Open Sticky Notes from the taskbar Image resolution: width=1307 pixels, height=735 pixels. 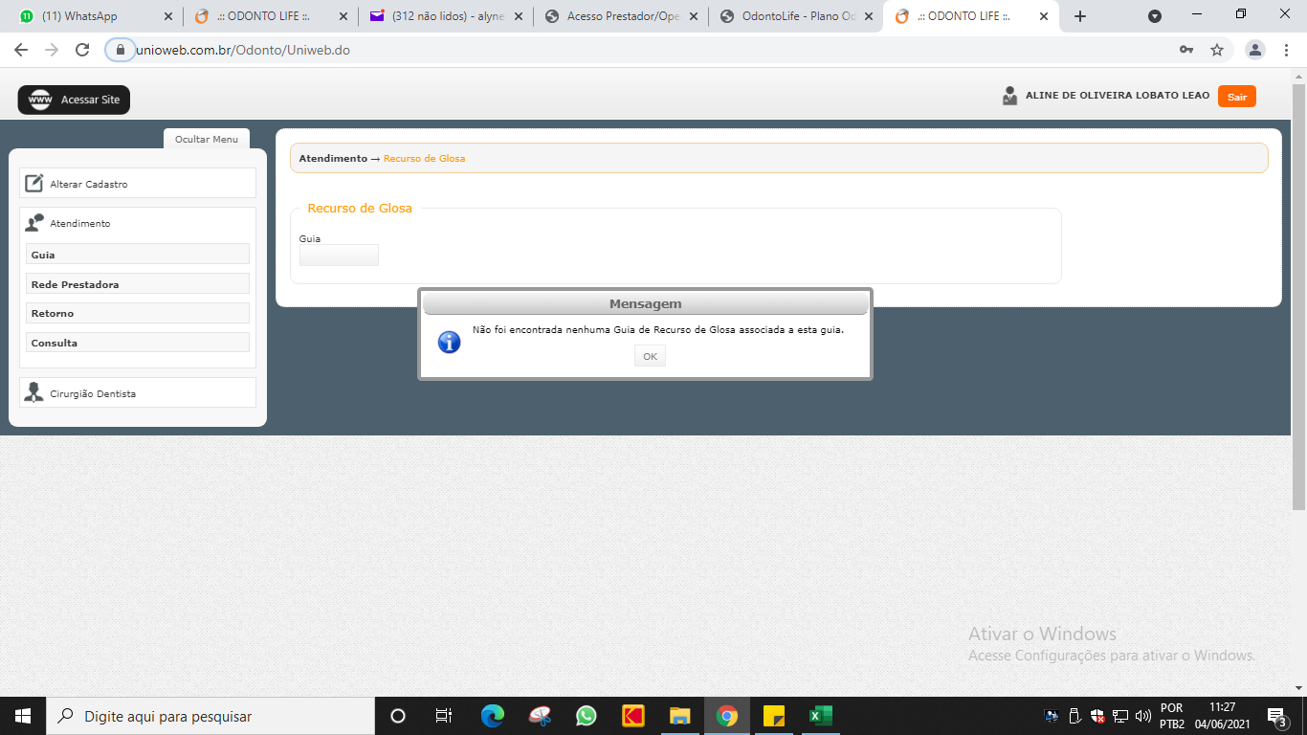[774, 716]
